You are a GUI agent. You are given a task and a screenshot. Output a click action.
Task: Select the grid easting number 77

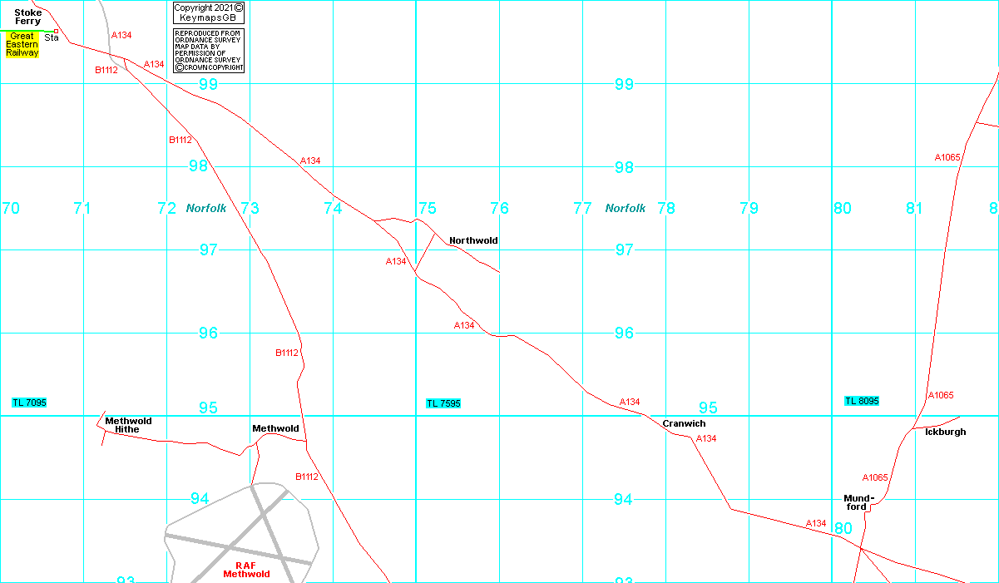[x=582, y=208]
